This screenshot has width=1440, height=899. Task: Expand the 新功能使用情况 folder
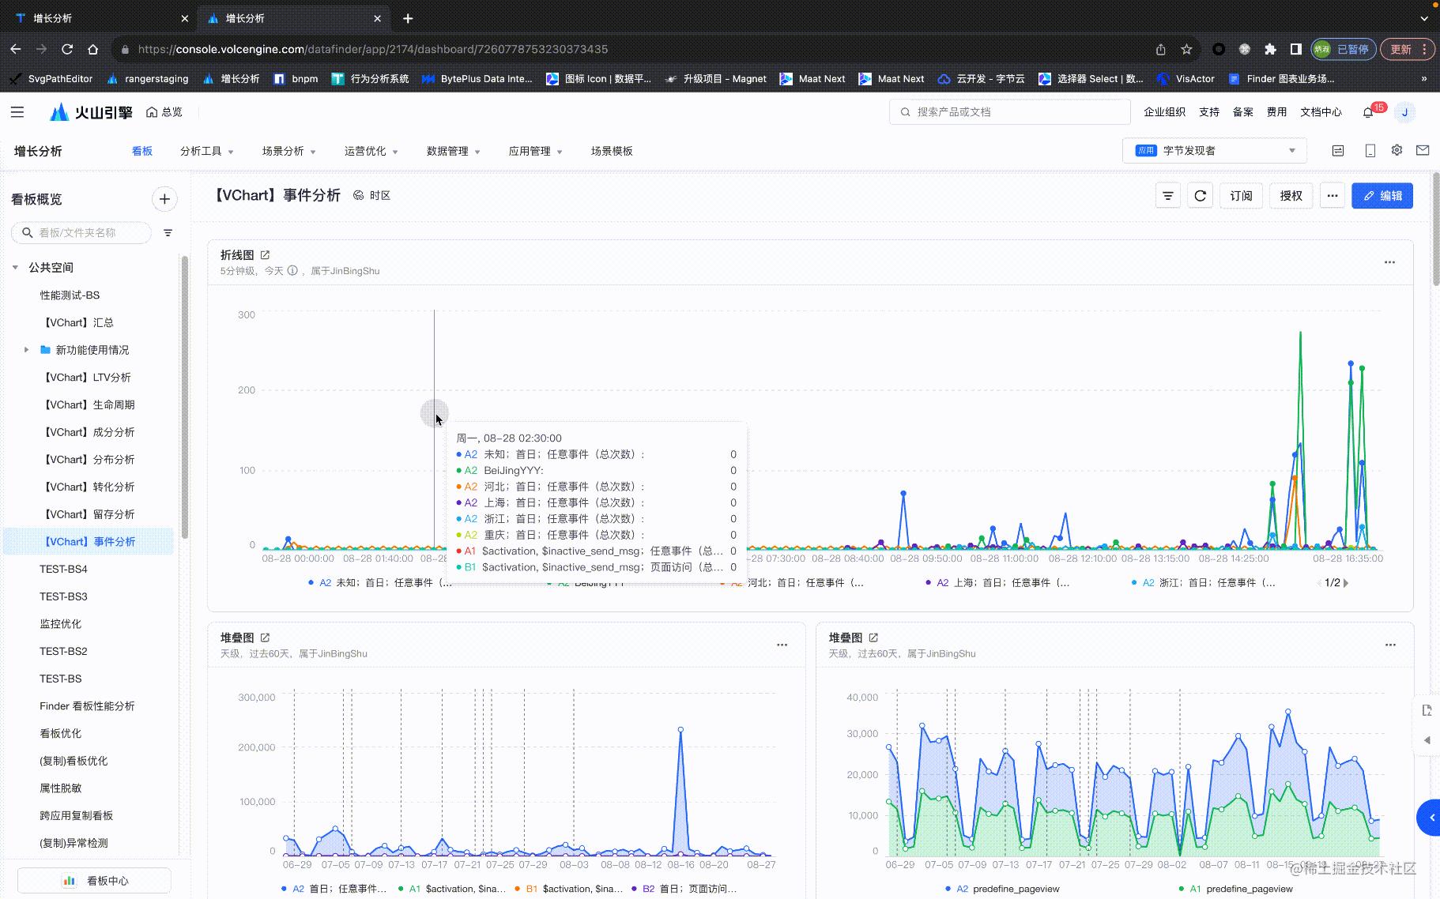click(26, 349)
